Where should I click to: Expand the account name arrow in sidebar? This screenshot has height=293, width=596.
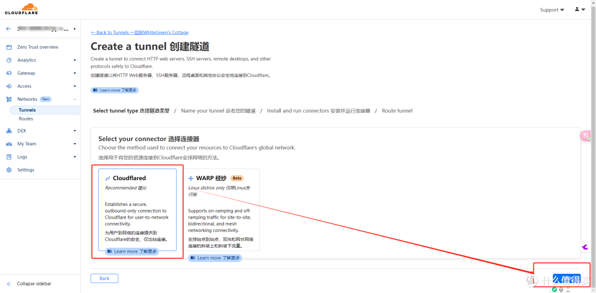(74, 29)
